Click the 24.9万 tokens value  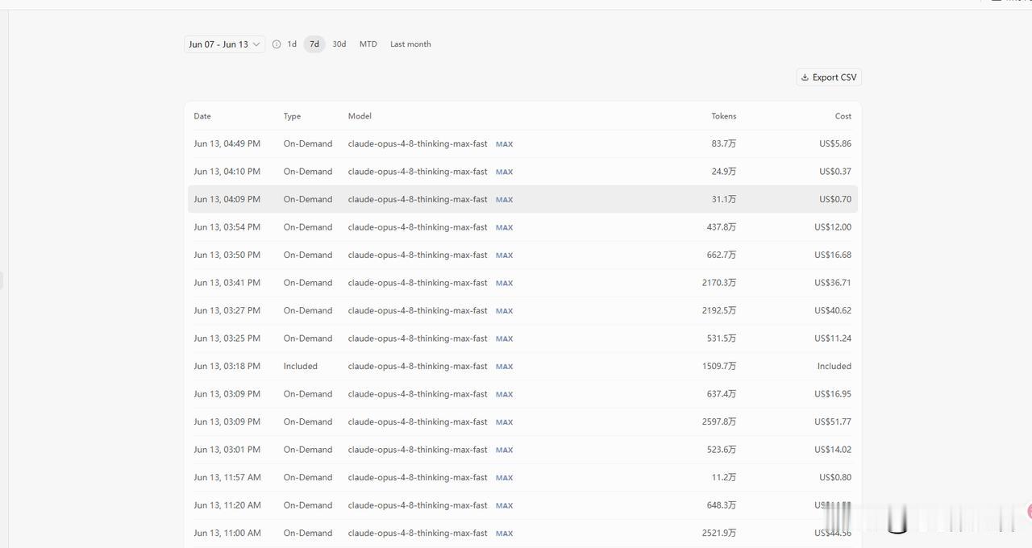[723, 172]
